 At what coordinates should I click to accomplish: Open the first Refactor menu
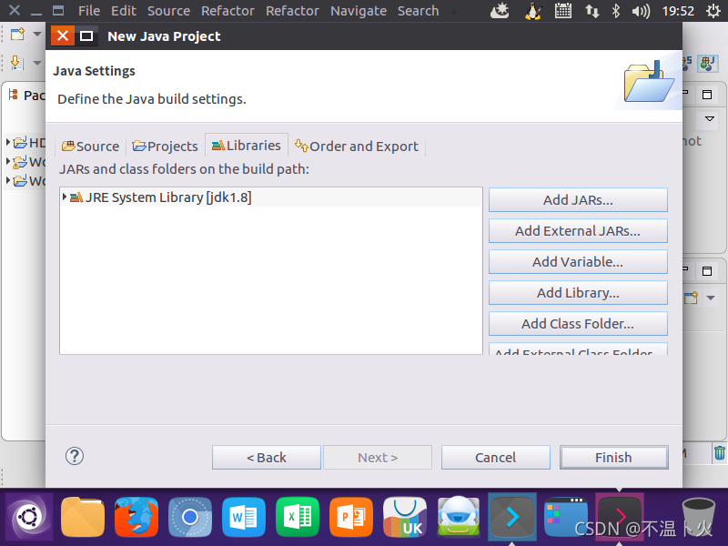pos(227,11)
